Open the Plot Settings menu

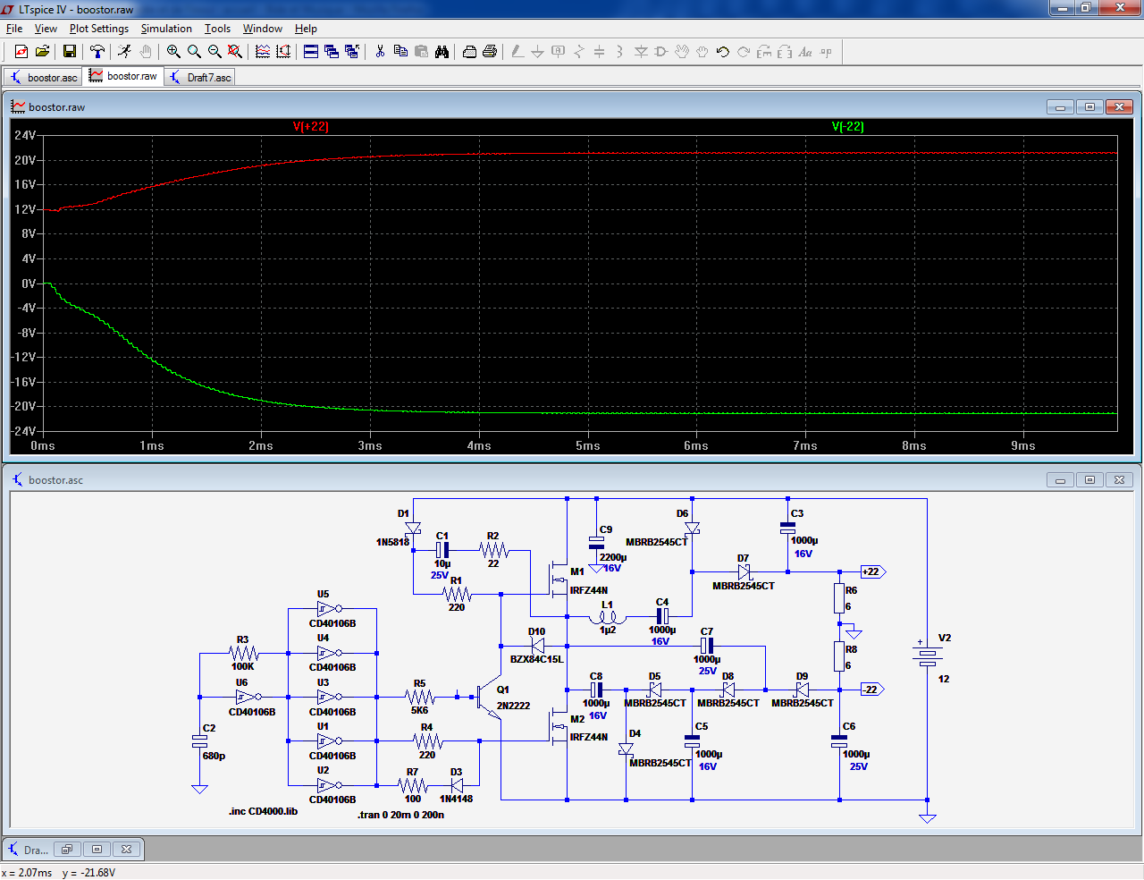[x=98, y=29]
